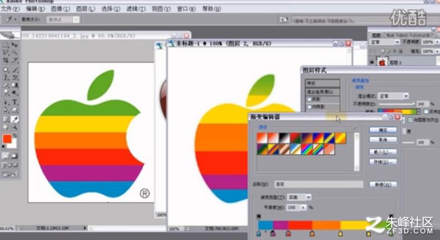Select the Gradient tool in toolbox
The height and width of the screenshot is (240, 440).
pos(15,85)
